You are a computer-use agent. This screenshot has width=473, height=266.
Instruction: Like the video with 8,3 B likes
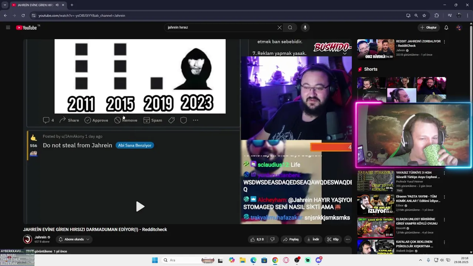click(x=257, y=239)
